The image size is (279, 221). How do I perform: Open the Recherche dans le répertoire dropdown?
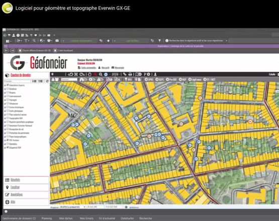point(227,41)
